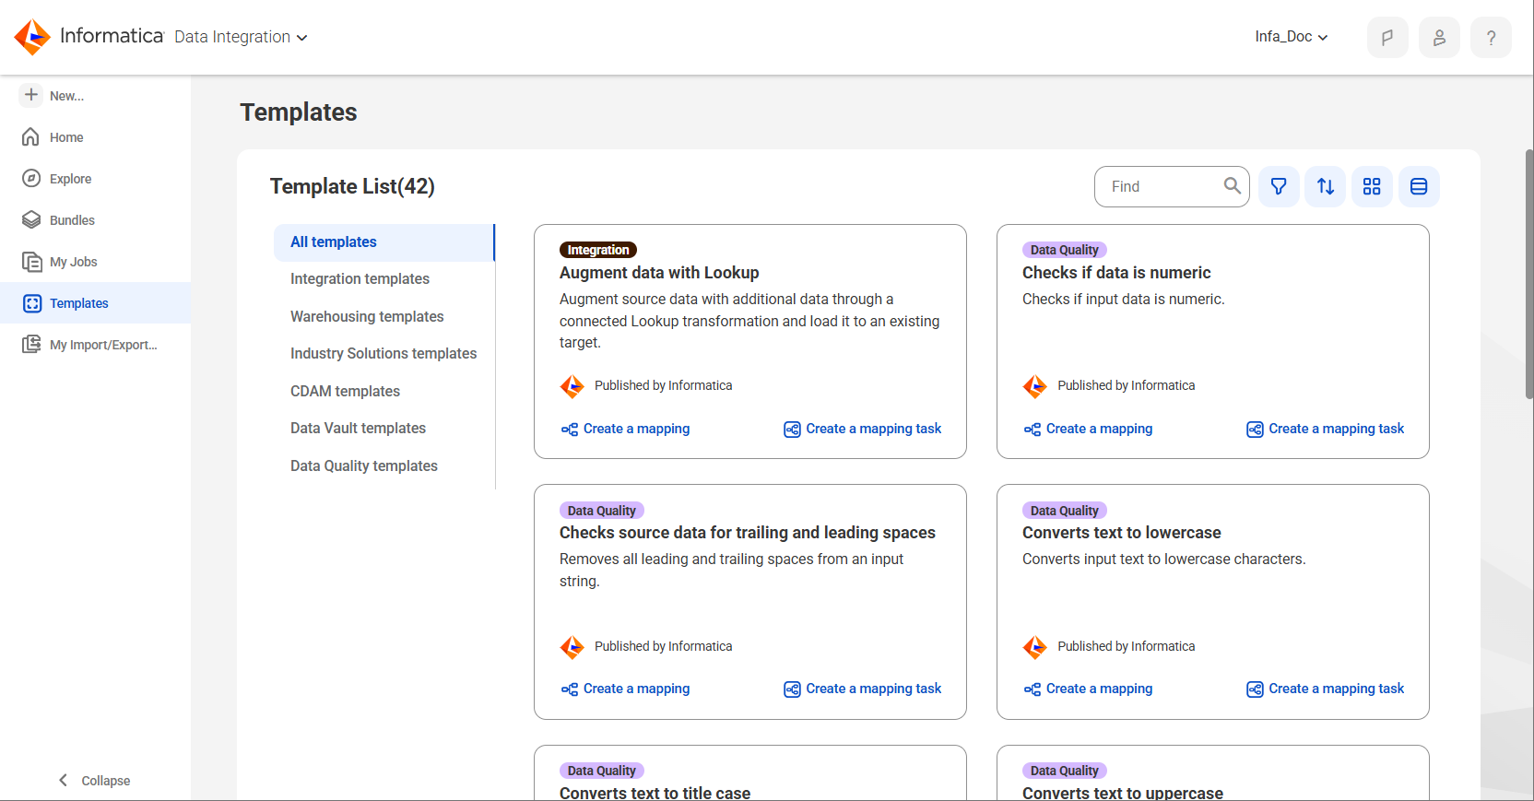Click Augment data with Lookup title
The image size is (1534, 801).
pos(659,273)
